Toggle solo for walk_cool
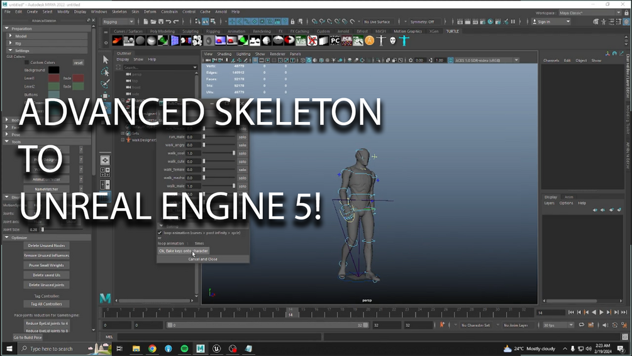Screen dimensions: 632x356 (242, 153)
